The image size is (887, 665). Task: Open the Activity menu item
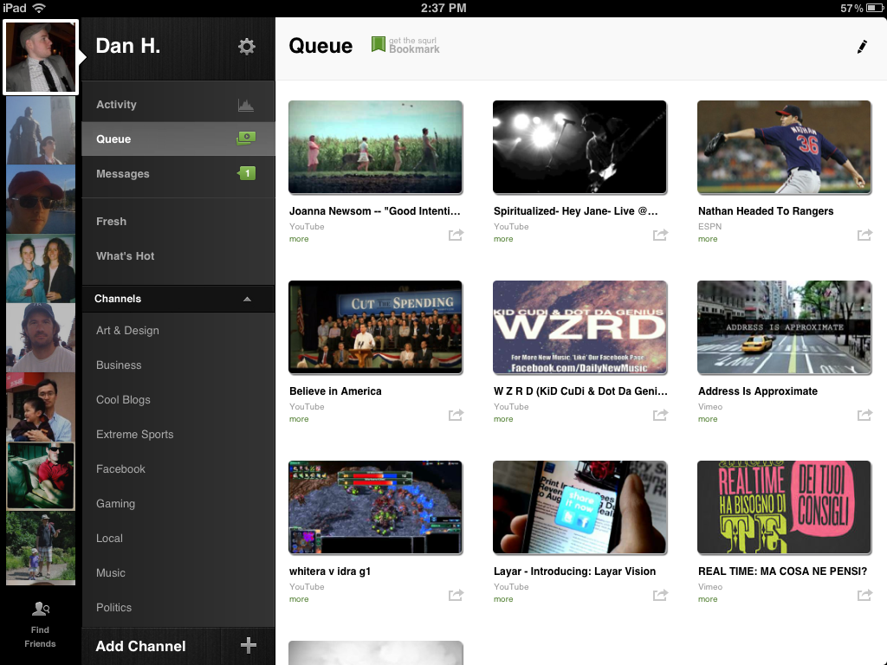(178, 105)
